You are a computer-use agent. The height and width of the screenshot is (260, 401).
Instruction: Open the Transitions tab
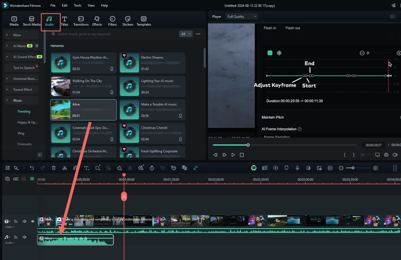coord(81,21)
